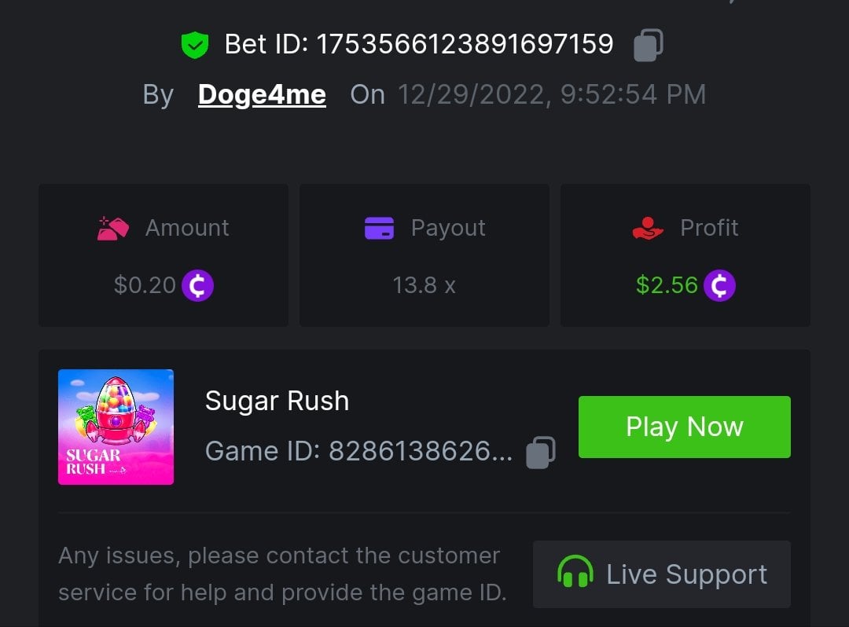The height and width of the screenshot is (627, 849).
Task: Open Live Support chat
Action: pos(662,574)
